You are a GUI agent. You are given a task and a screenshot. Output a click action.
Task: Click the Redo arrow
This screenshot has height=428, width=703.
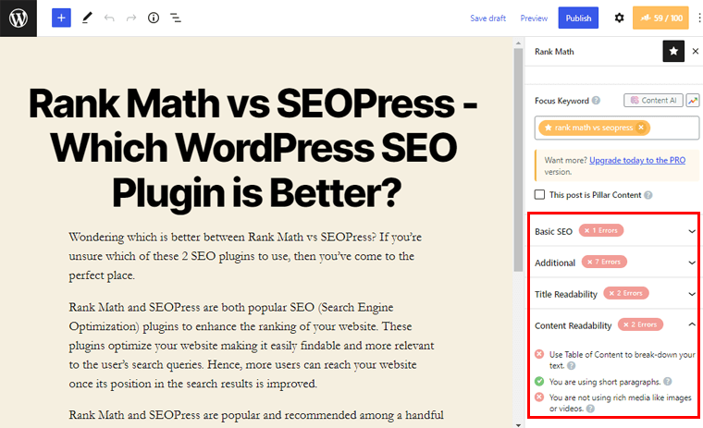point(131,18)
